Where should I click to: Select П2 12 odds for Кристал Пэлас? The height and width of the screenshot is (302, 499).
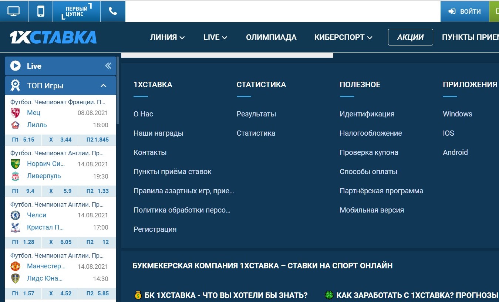(x=97, y=242)
